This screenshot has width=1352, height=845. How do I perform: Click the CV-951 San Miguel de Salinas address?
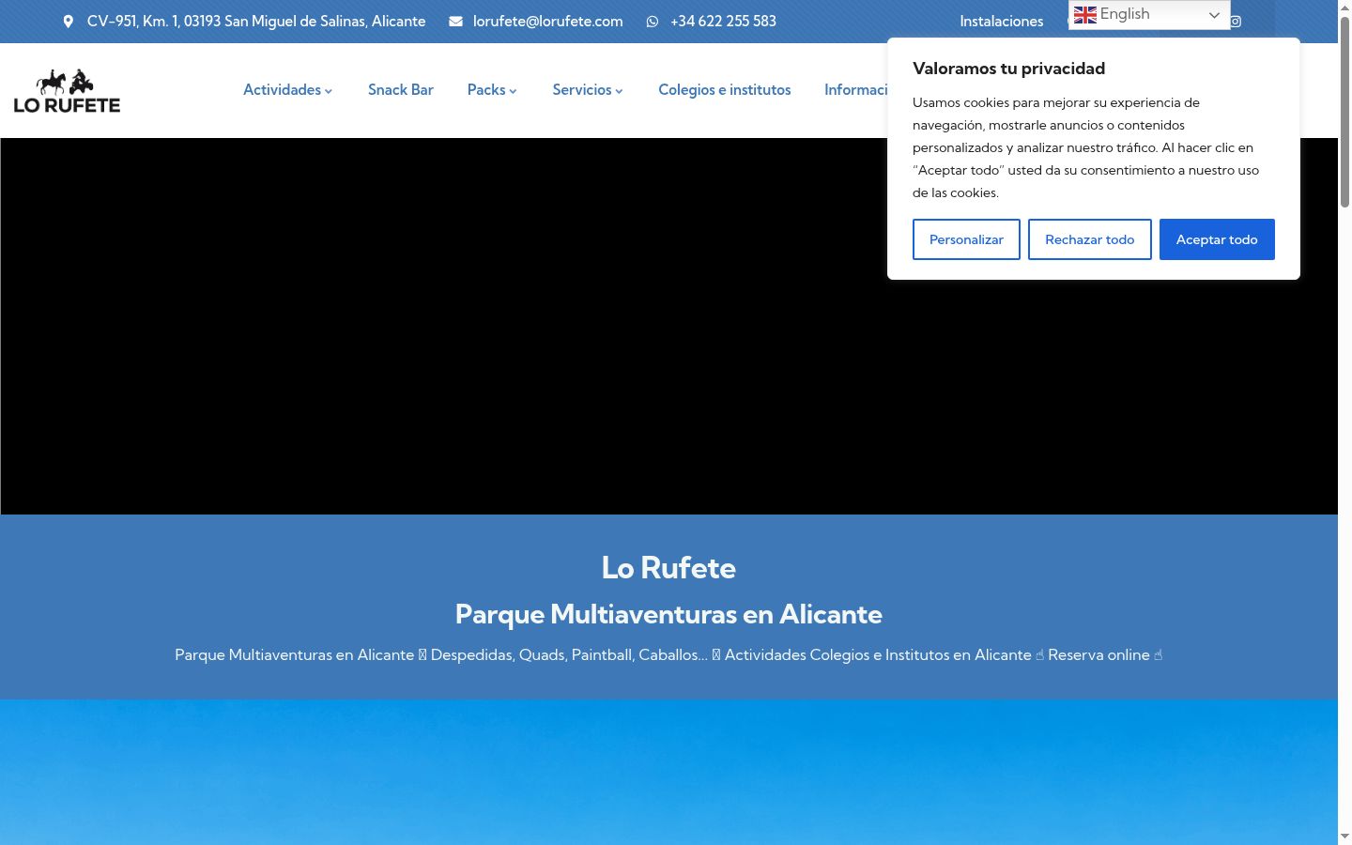pos(256,22)
